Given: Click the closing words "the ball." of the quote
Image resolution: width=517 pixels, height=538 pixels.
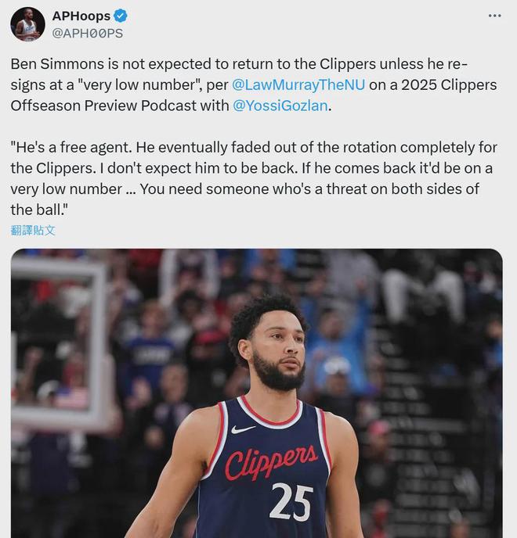Looking at the screenshot, I should point(39,210).
